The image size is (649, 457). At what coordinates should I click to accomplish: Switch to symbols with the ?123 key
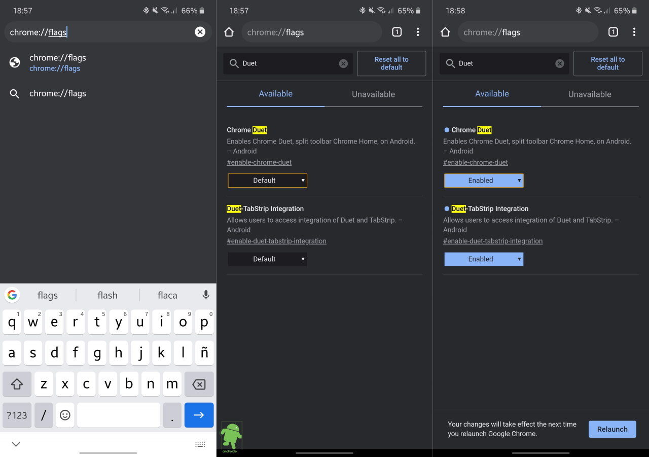point(17,415)
